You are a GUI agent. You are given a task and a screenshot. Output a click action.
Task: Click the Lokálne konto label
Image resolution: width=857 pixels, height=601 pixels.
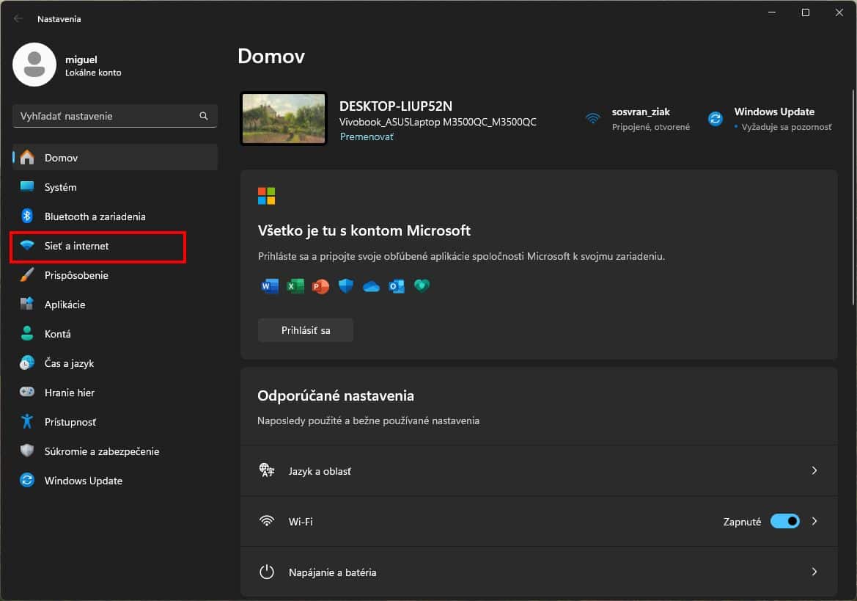point(93,73)
